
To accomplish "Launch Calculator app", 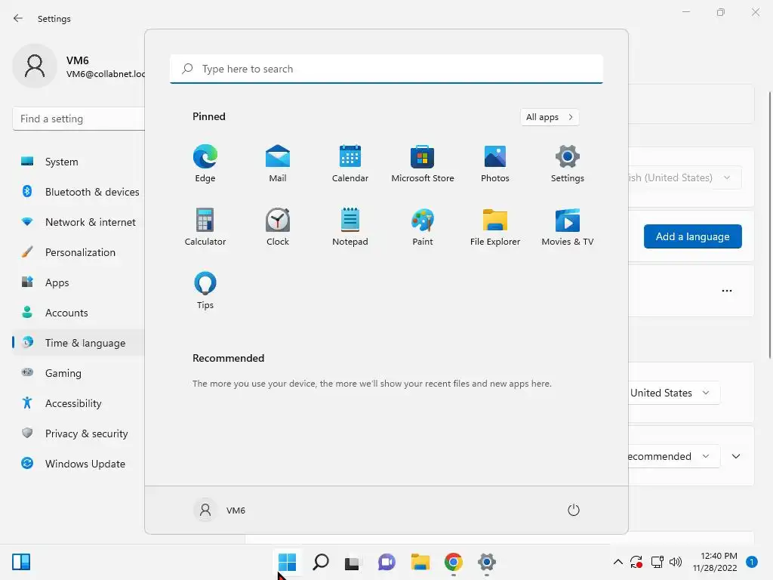I will (x=205, y=227).
